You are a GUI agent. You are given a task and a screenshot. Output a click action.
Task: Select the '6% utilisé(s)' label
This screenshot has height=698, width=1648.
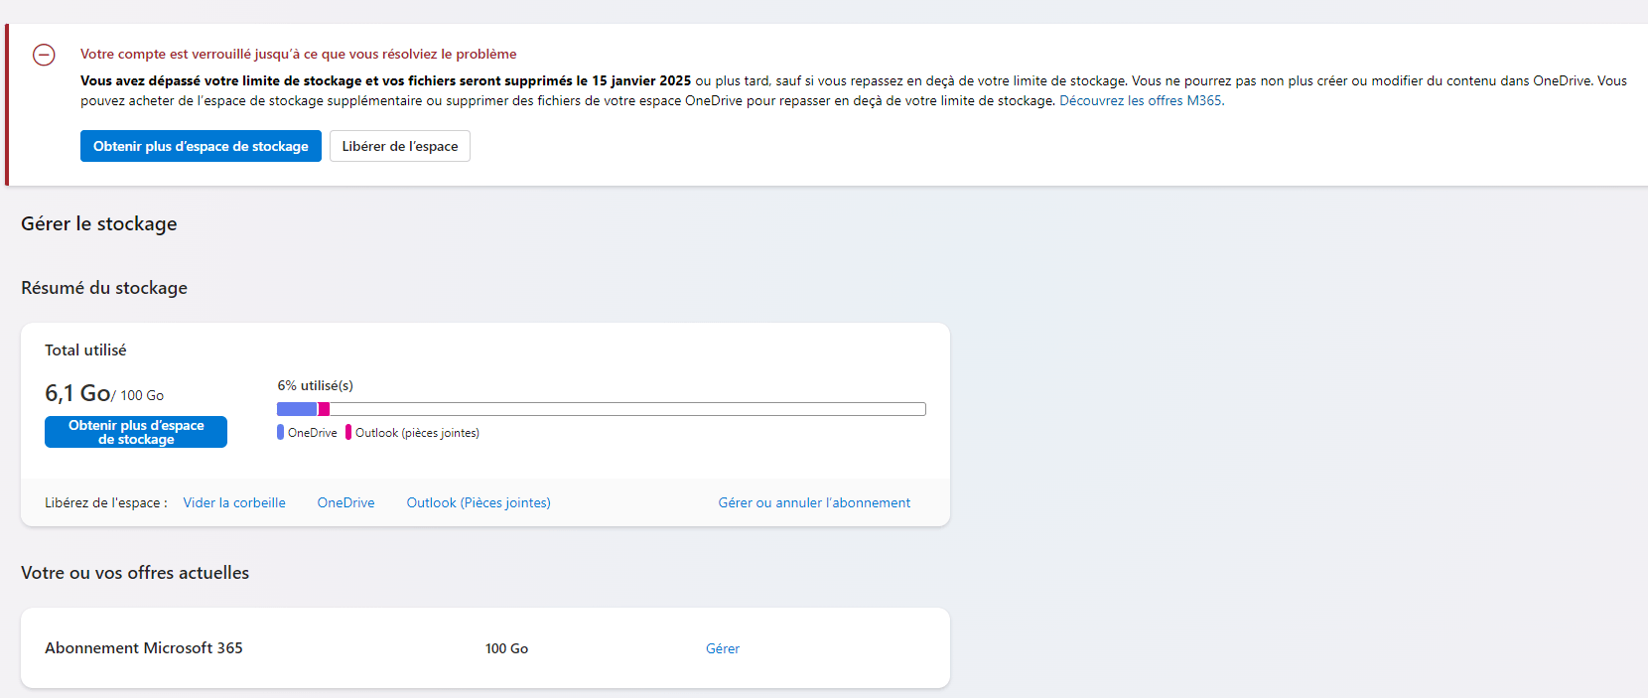(x=316, y=385)
